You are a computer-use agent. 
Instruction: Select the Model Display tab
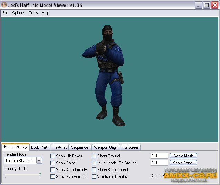point(16,147)
